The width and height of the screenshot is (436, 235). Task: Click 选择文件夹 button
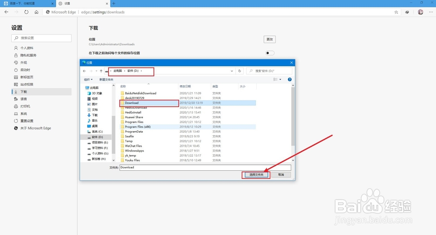[x=256, y=175]
